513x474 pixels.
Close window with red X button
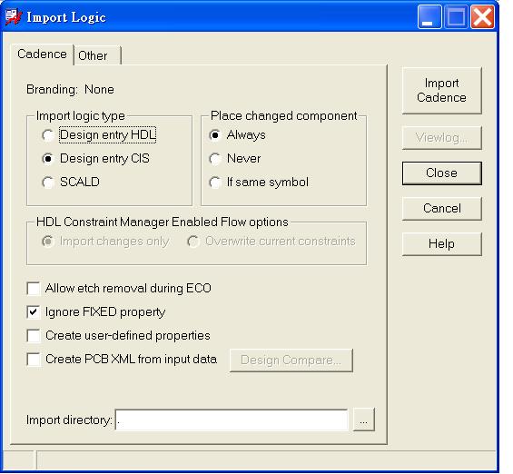tap(482, 16)
